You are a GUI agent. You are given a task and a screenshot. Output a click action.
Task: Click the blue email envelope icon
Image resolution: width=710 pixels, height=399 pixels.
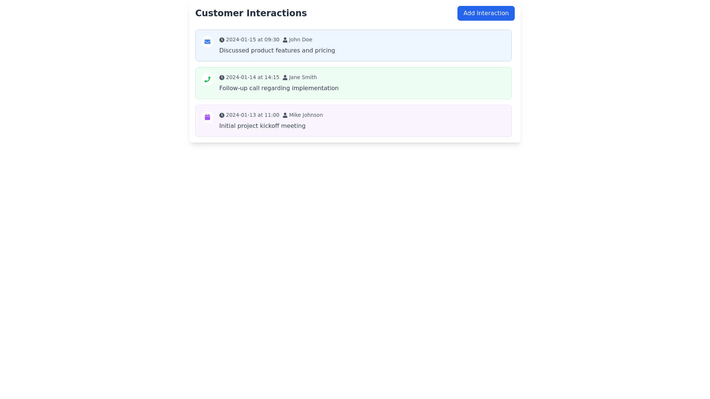(x=207, y=42)
